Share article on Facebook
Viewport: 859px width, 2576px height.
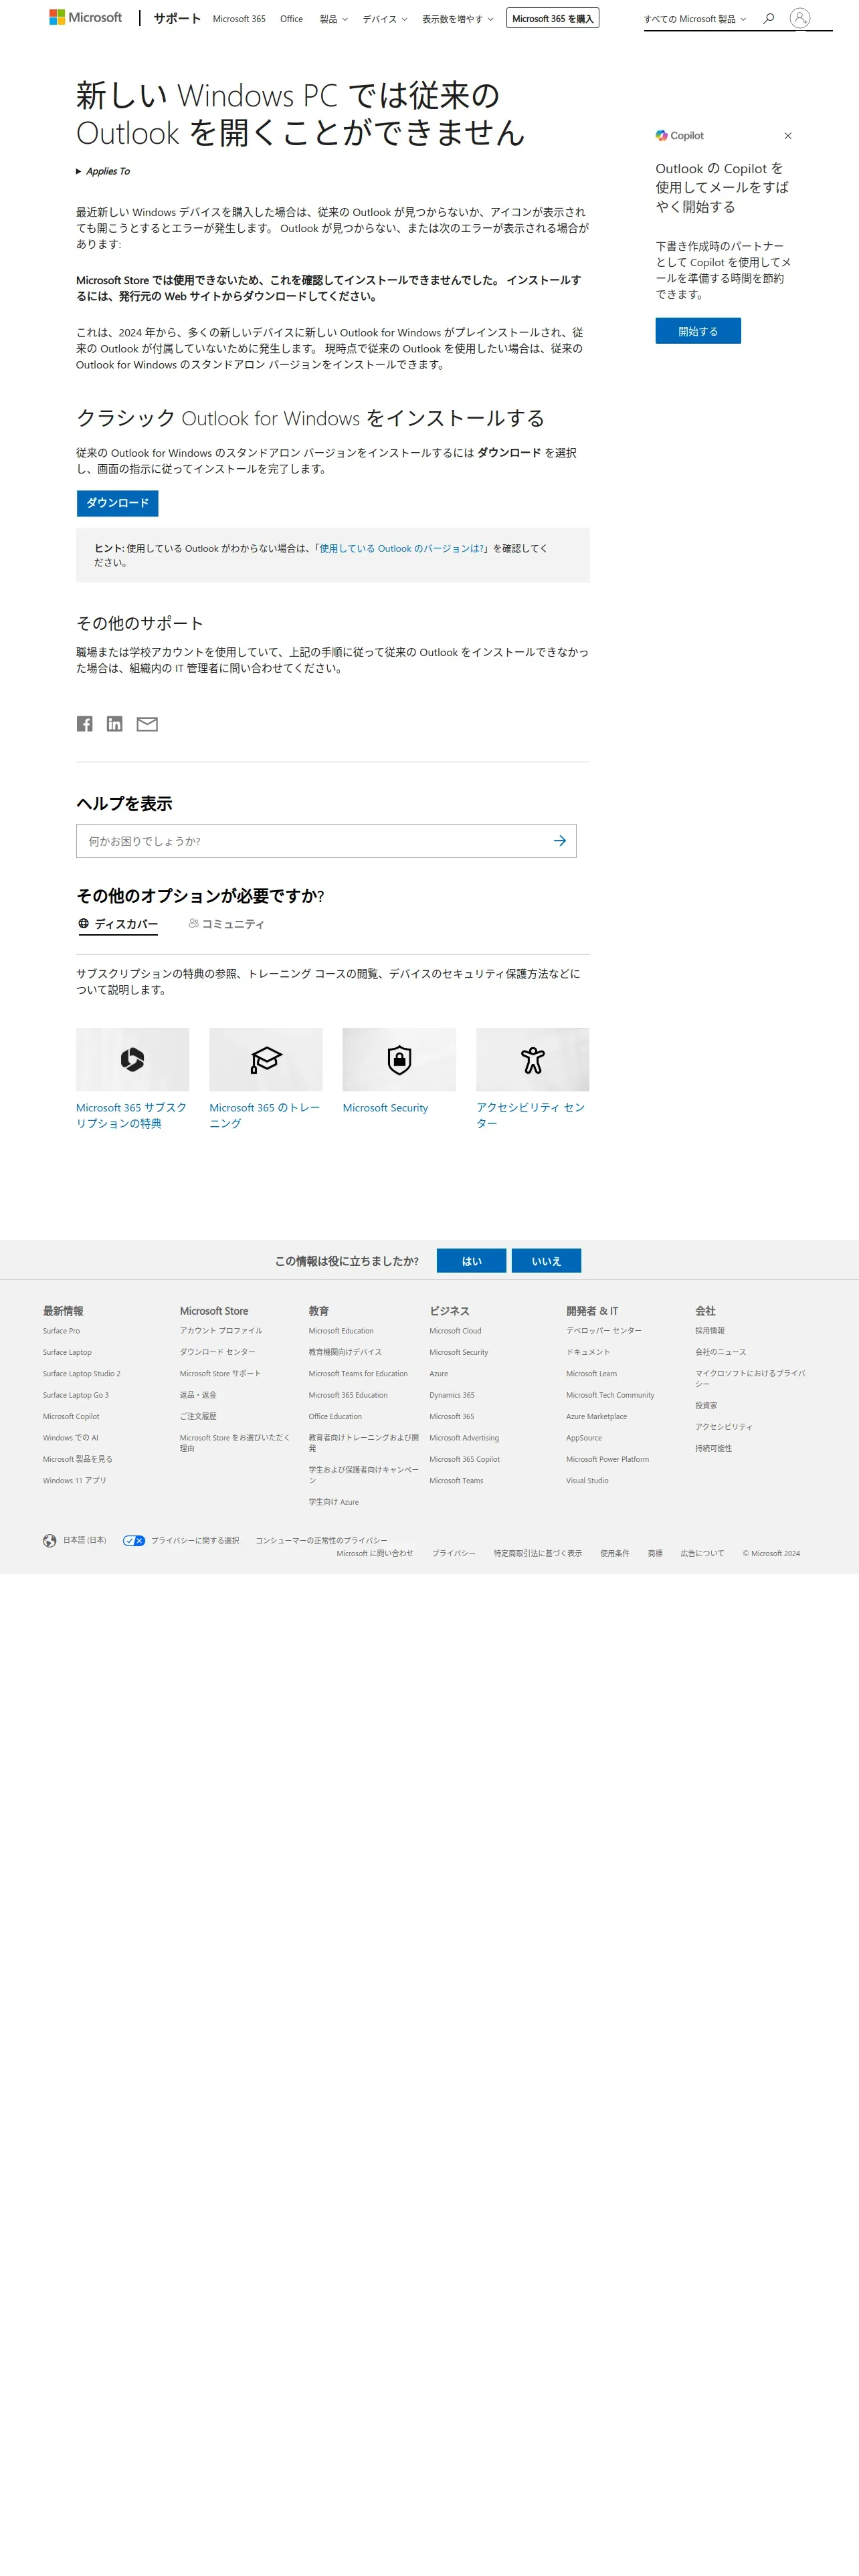[85, 724]
